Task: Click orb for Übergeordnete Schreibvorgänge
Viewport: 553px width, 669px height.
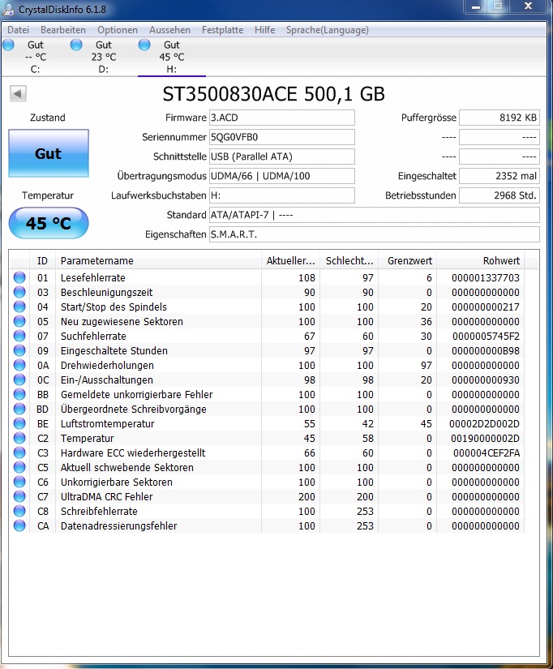Action: [19, 409]
